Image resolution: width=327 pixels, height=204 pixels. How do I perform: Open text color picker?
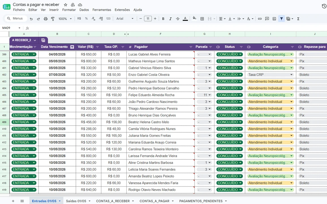click(x=185, y=19)
